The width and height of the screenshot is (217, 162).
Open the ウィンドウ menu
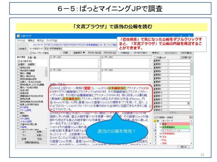coord(52,40)
